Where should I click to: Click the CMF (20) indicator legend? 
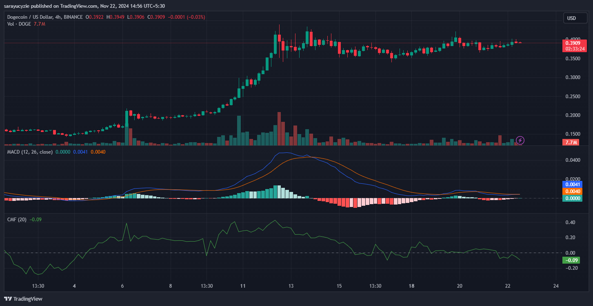pyautogui.click(x=17, y=219)
